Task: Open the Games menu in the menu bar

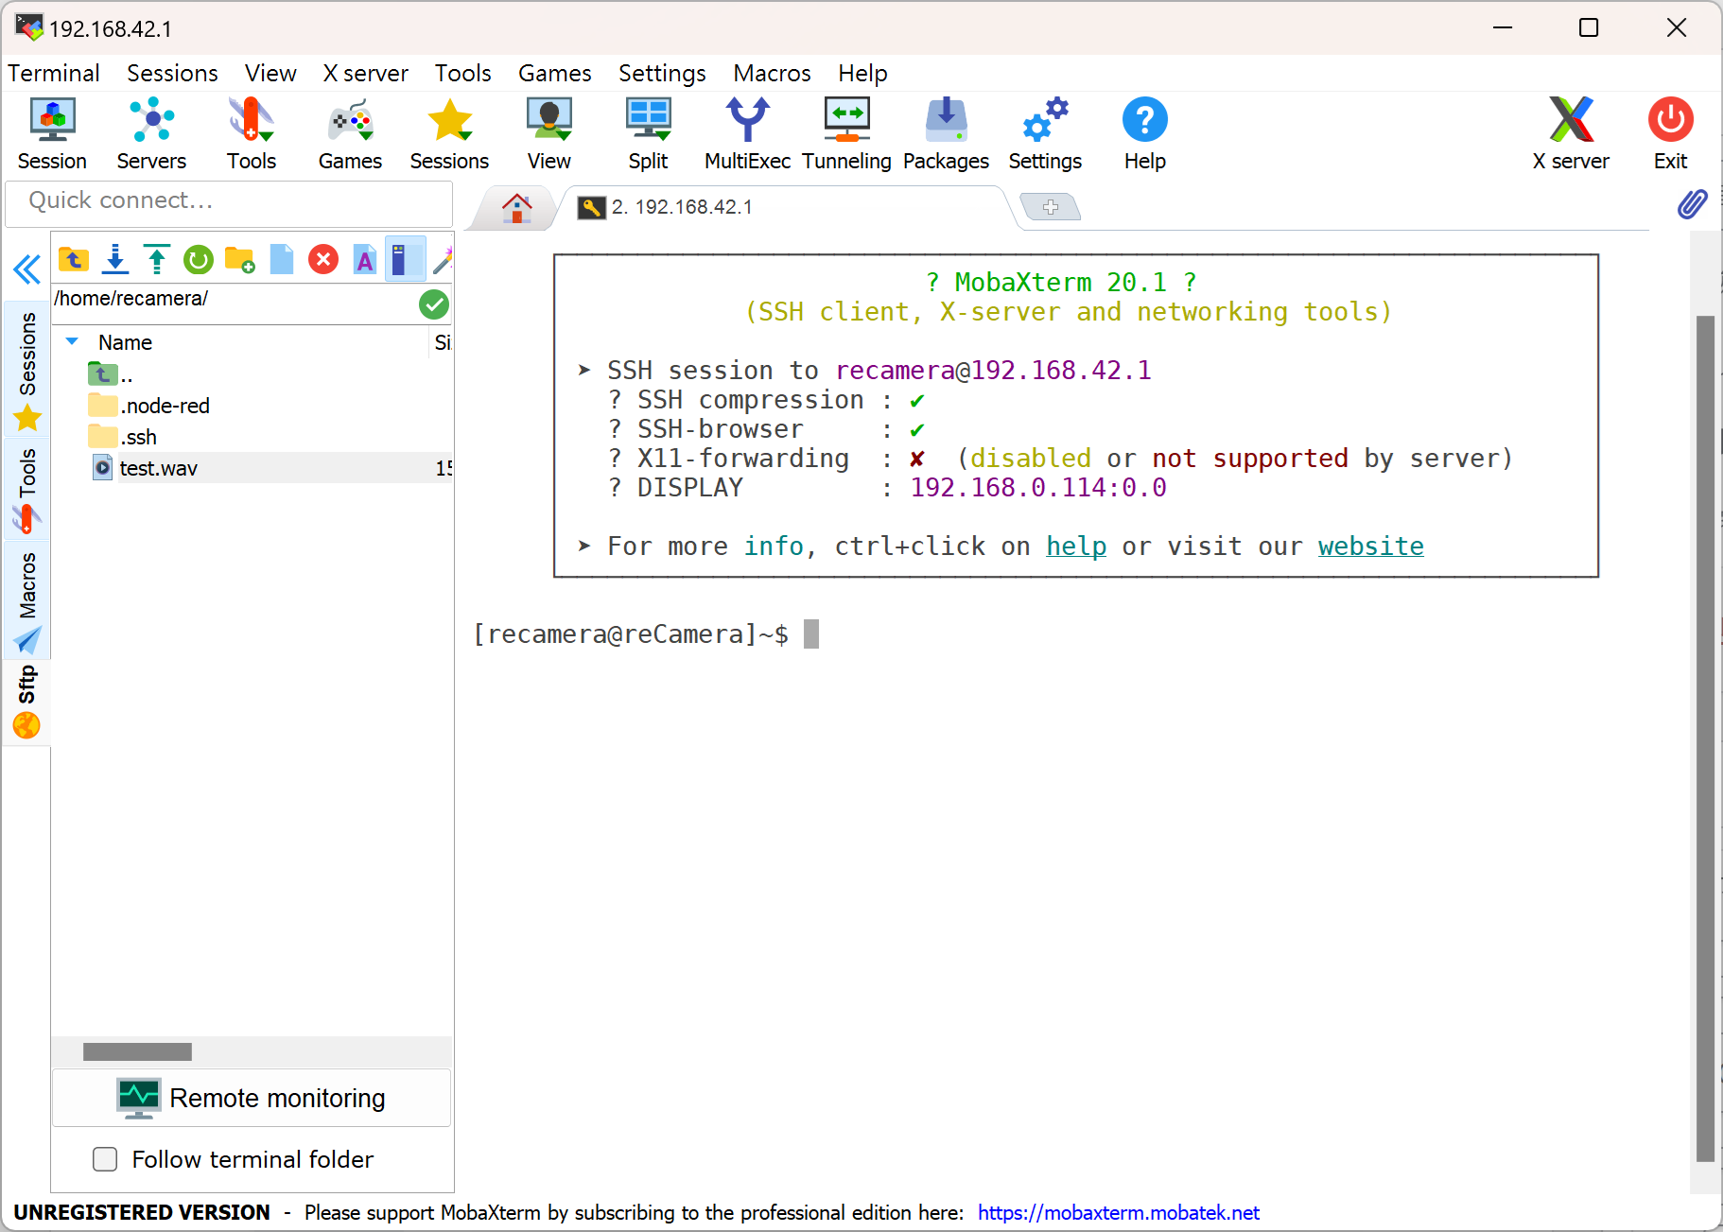Action: click(554, 73)
